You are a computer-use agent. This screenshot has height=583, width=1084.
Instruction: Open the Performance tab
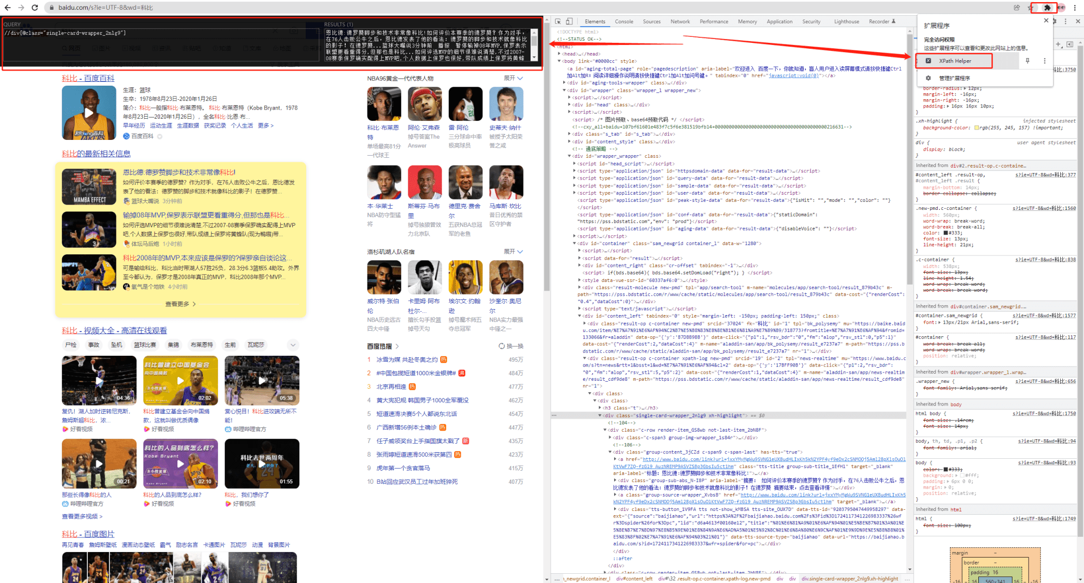(x=714, y=22)
